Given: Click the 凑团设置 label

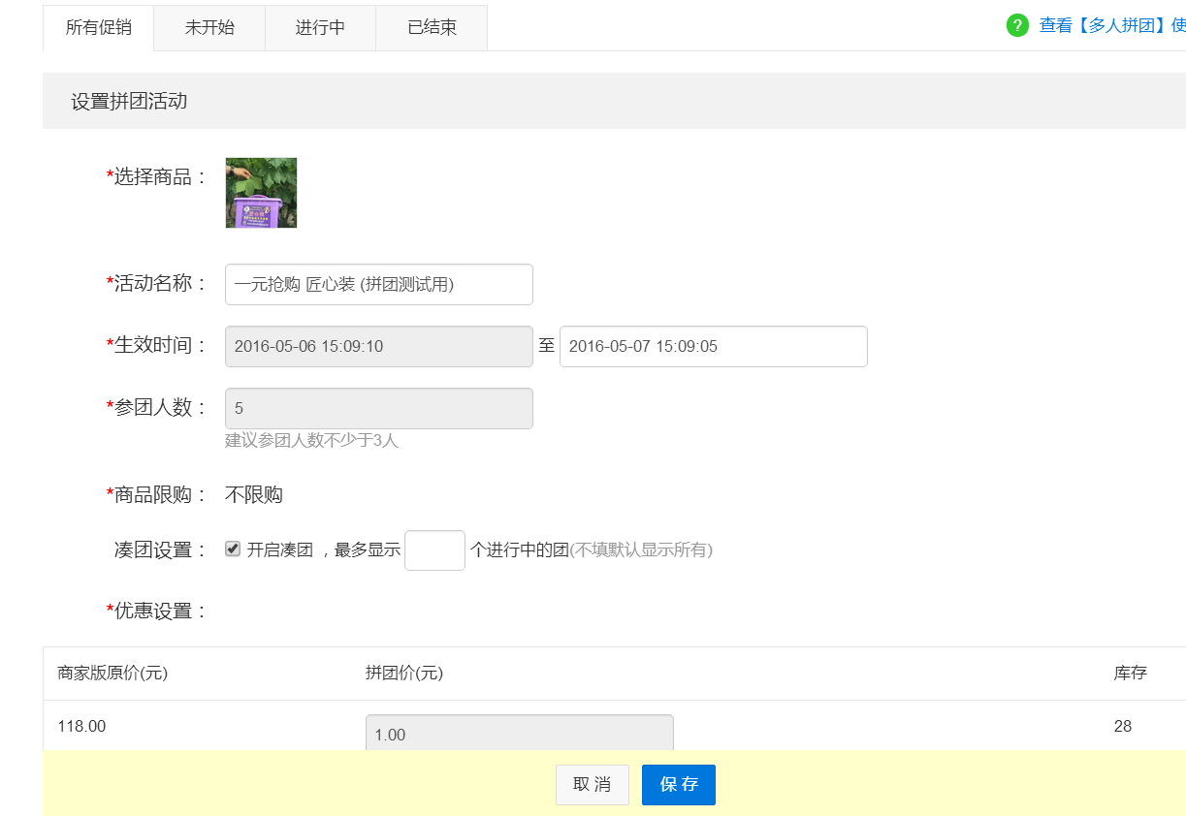Looking at the screenshot, I should click(x=161, y=549).
